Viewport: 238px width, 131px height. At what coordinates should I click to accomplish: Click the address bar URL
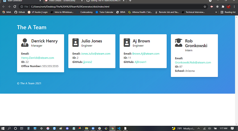point(70,7)
